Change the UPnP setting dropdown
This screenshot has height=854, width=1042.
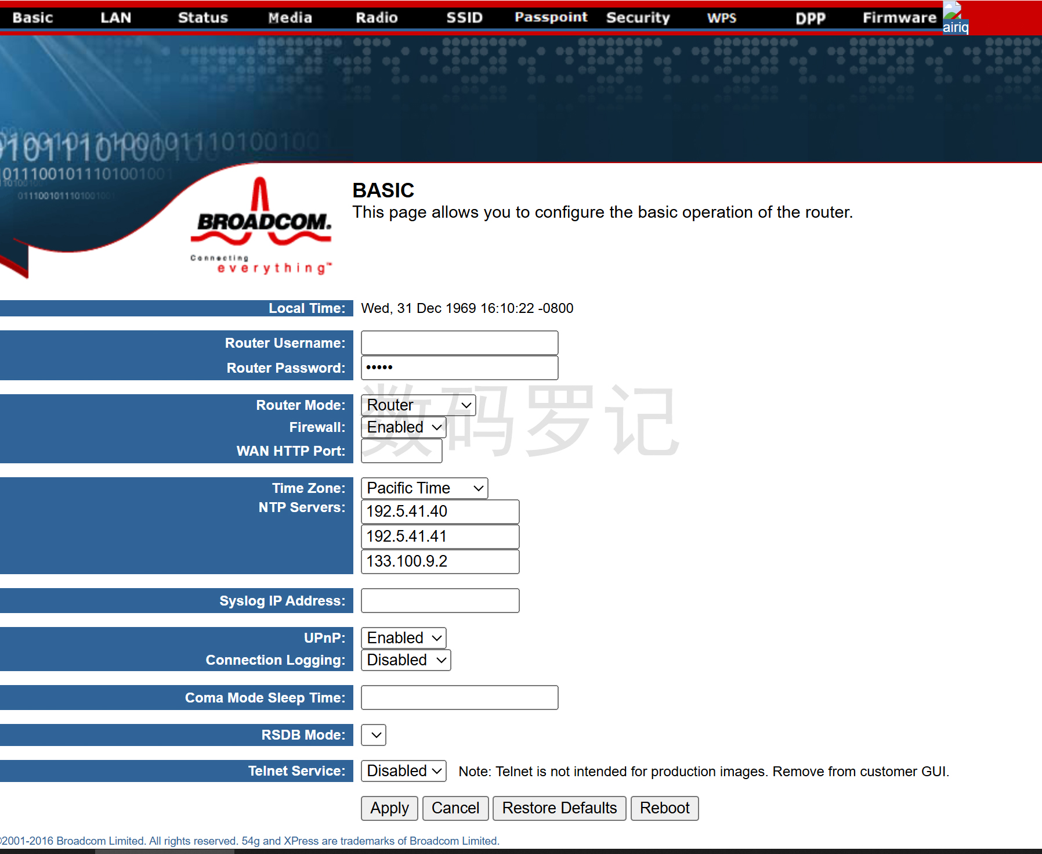(x=404, y=638)
